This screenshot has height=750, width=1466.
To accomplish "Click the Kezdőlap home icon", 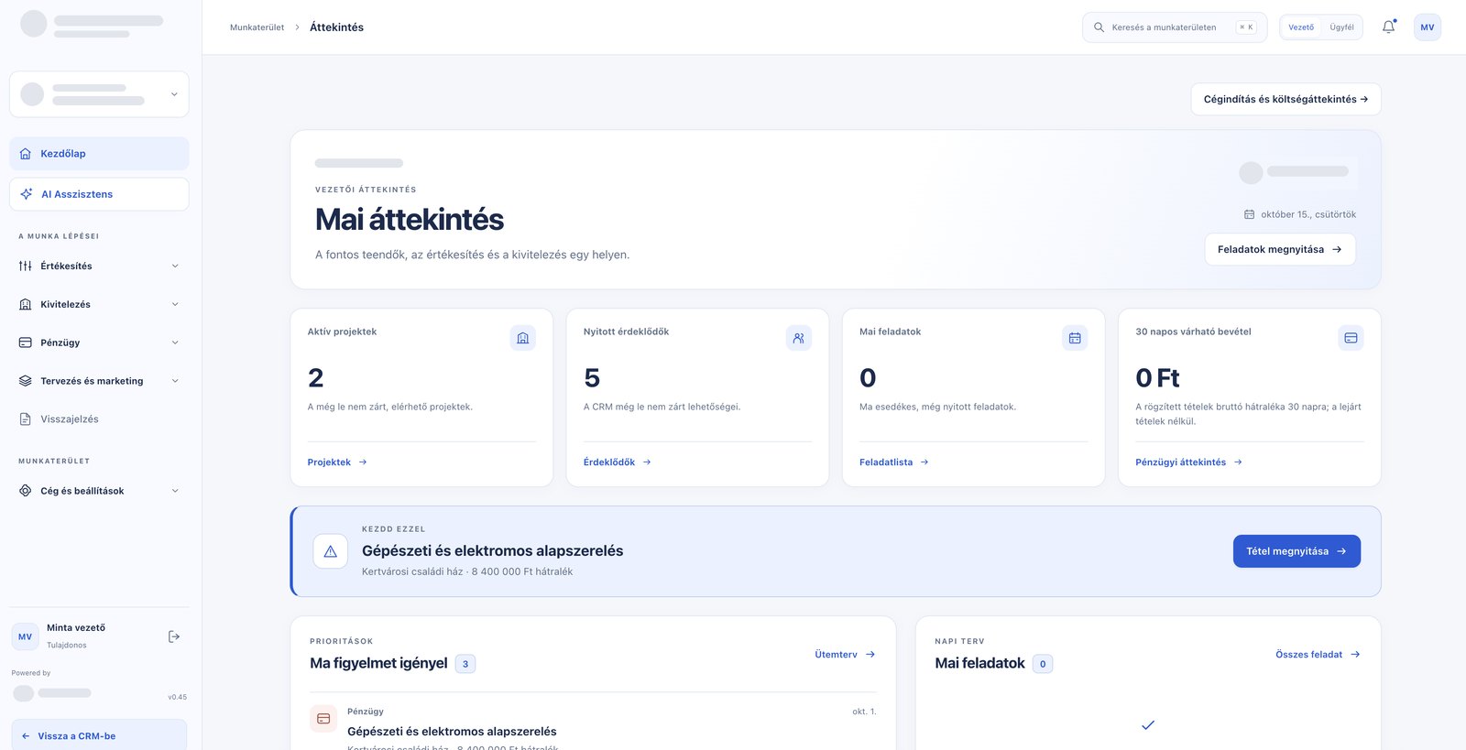I will click(26, 154).
